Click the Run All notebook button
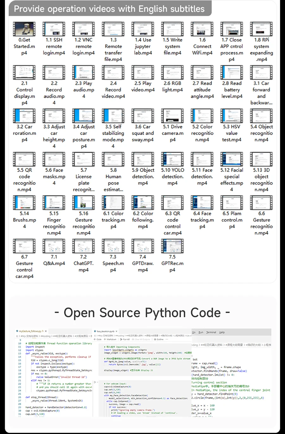This screenshot has width=285, height=434. pyautogui.click(x=125, y=339)
